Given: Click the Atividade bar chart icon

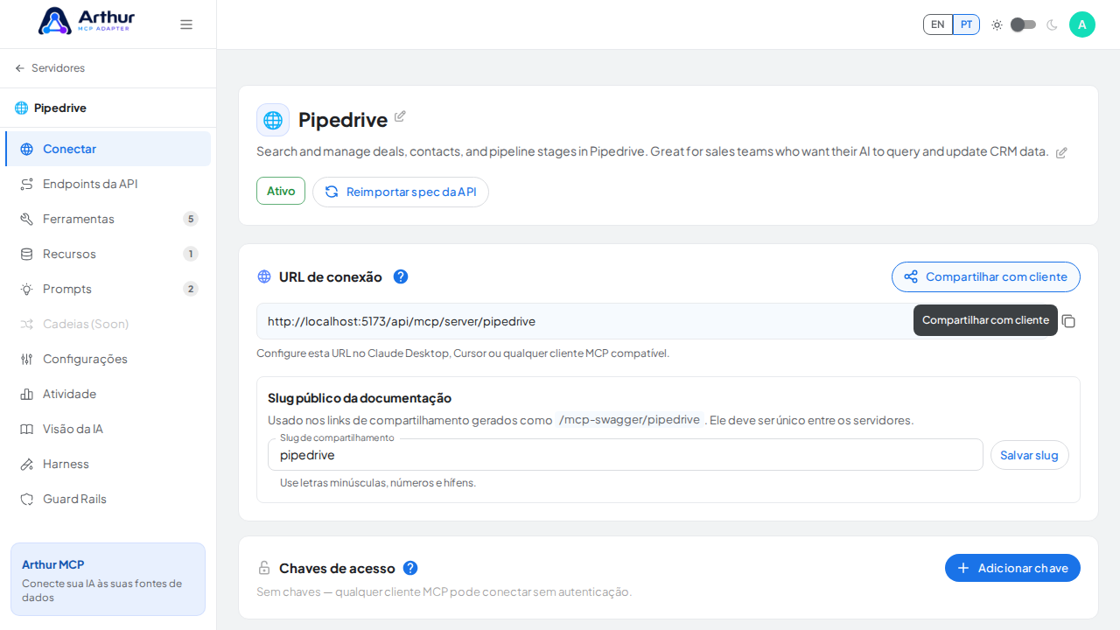Looking at the screenshot, I should (x=26, y=394).
